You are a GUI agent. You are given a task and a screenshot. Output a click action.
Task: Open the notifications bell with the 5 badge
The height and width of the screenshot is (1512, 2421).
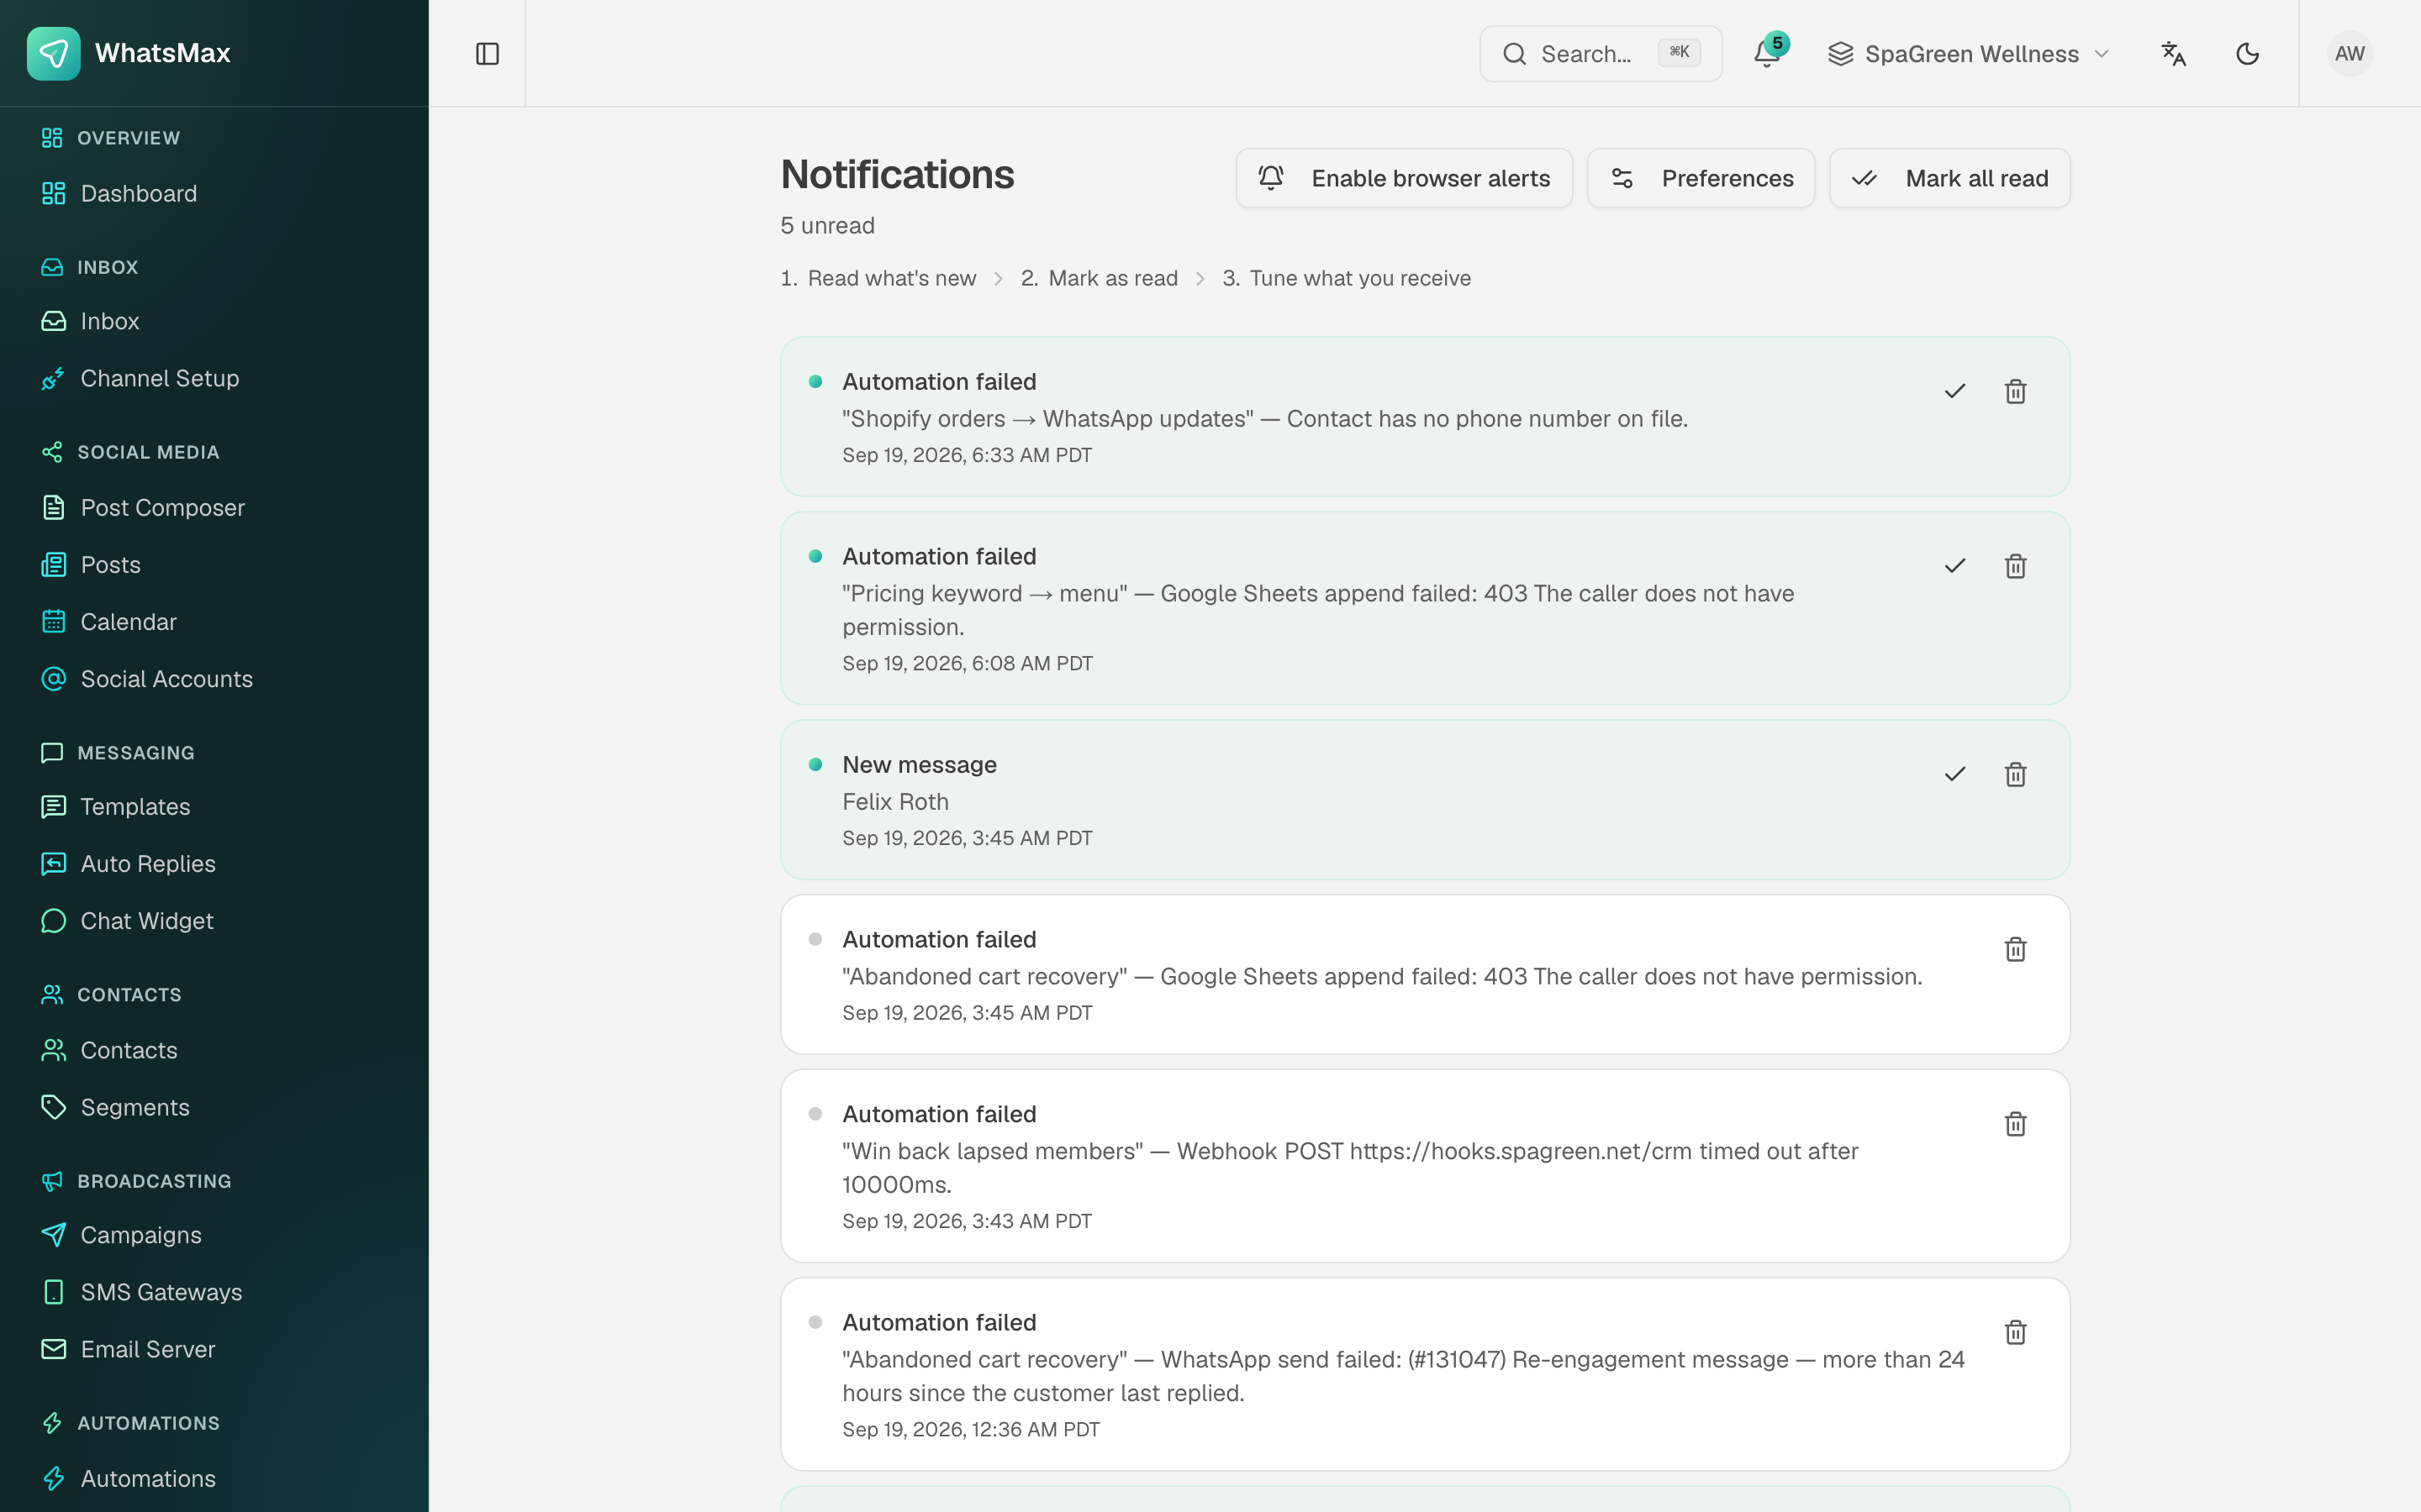pyautogui.click(x=1768, y=53)
